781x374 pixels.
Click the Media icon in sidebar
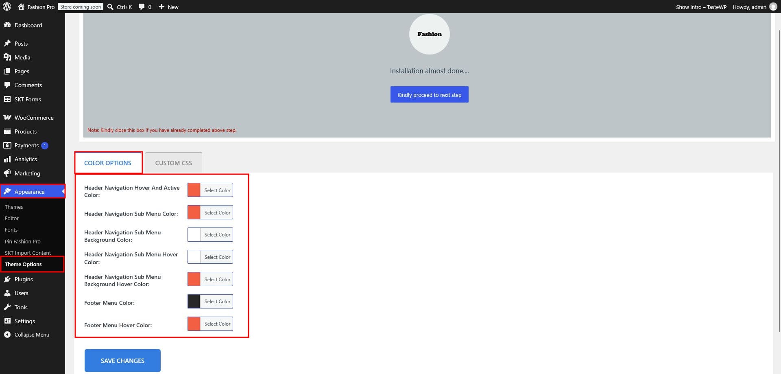coord(7,57)
